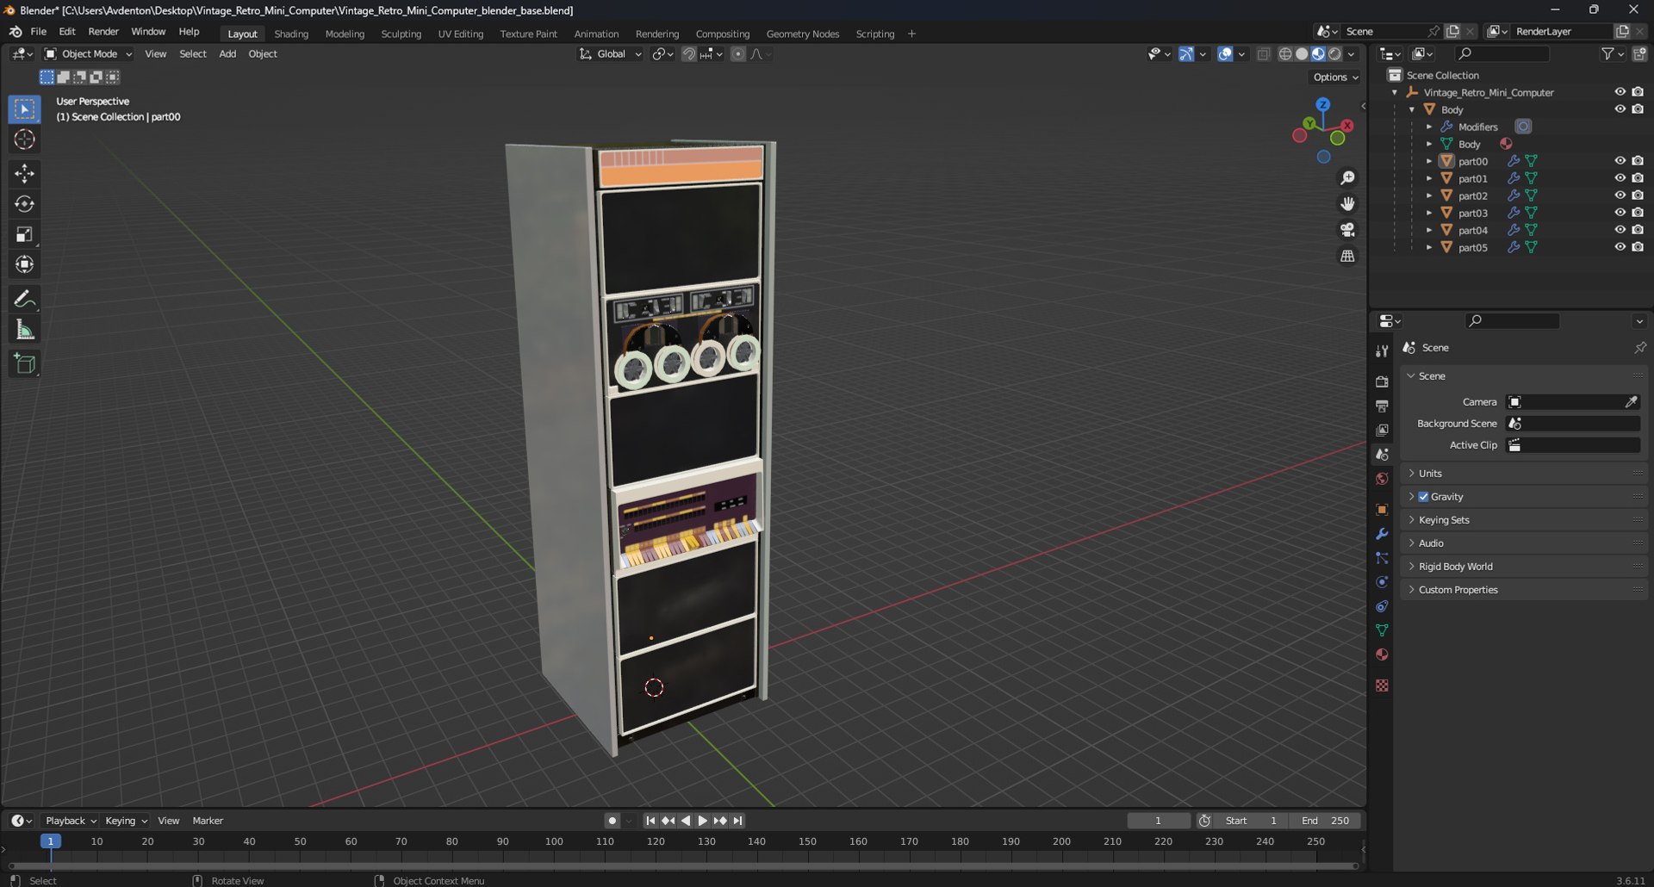Open the Render menu
The height and width of the screenshot is (887, 1654).
pos(103,32)
